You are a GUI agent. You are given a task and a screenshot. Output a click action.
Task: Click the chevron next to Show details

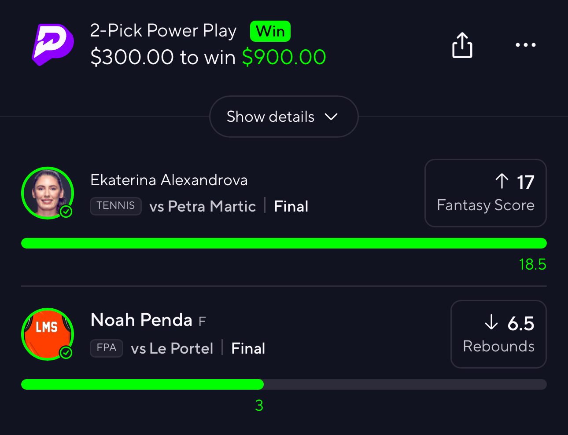click(331, 117)
